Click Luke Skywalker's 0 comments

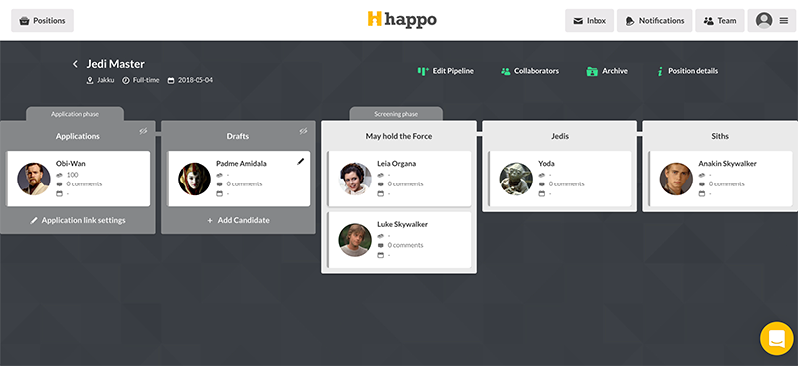pos(406,245)
